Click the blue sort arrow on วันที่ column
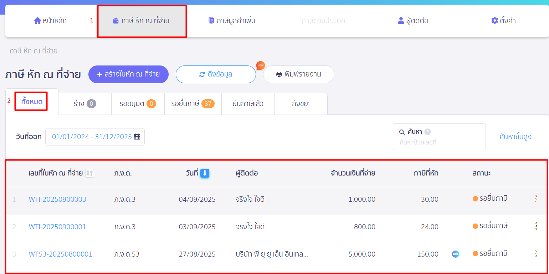The width and height of the screenshot is (549, 274). pos(205,173)
